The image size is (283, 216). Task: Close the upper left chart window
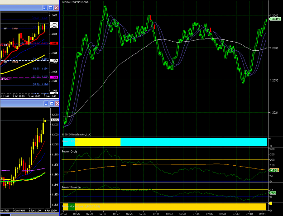(x=56, y=8)
